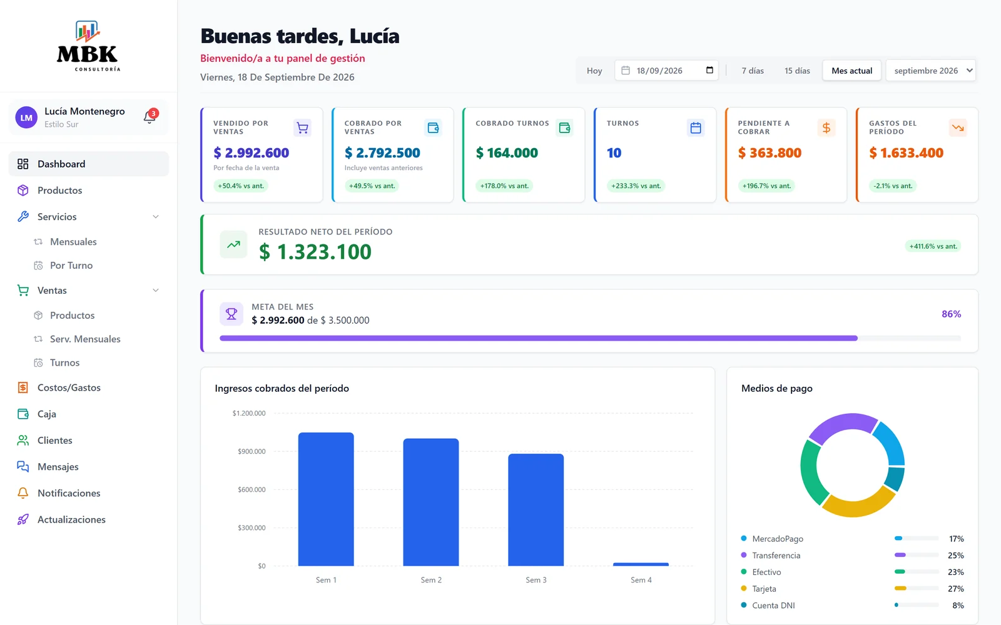Viewport: 1001px width, 625px height.
Task: Click the Tarjeta 27% progress bar
Action: (917, 588)
